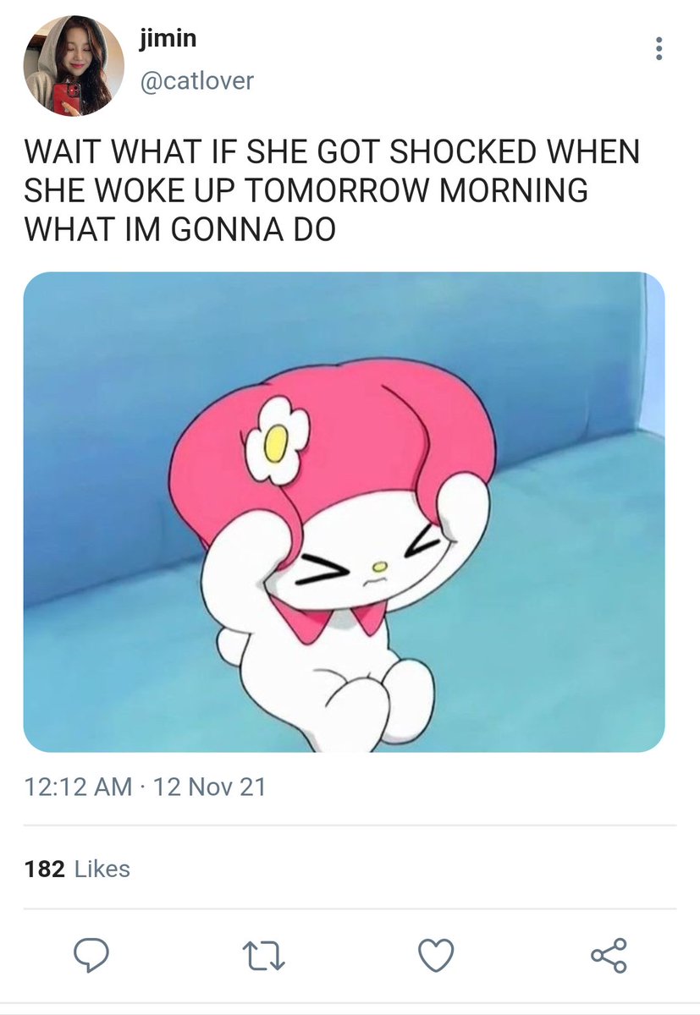
Task: Select the line WHAT IM GONNA DO
Action: tap(179, 229)
